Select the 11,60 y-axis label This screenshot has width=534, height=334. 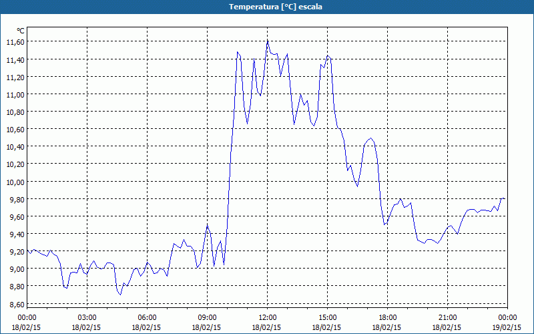tap(15, 42)
